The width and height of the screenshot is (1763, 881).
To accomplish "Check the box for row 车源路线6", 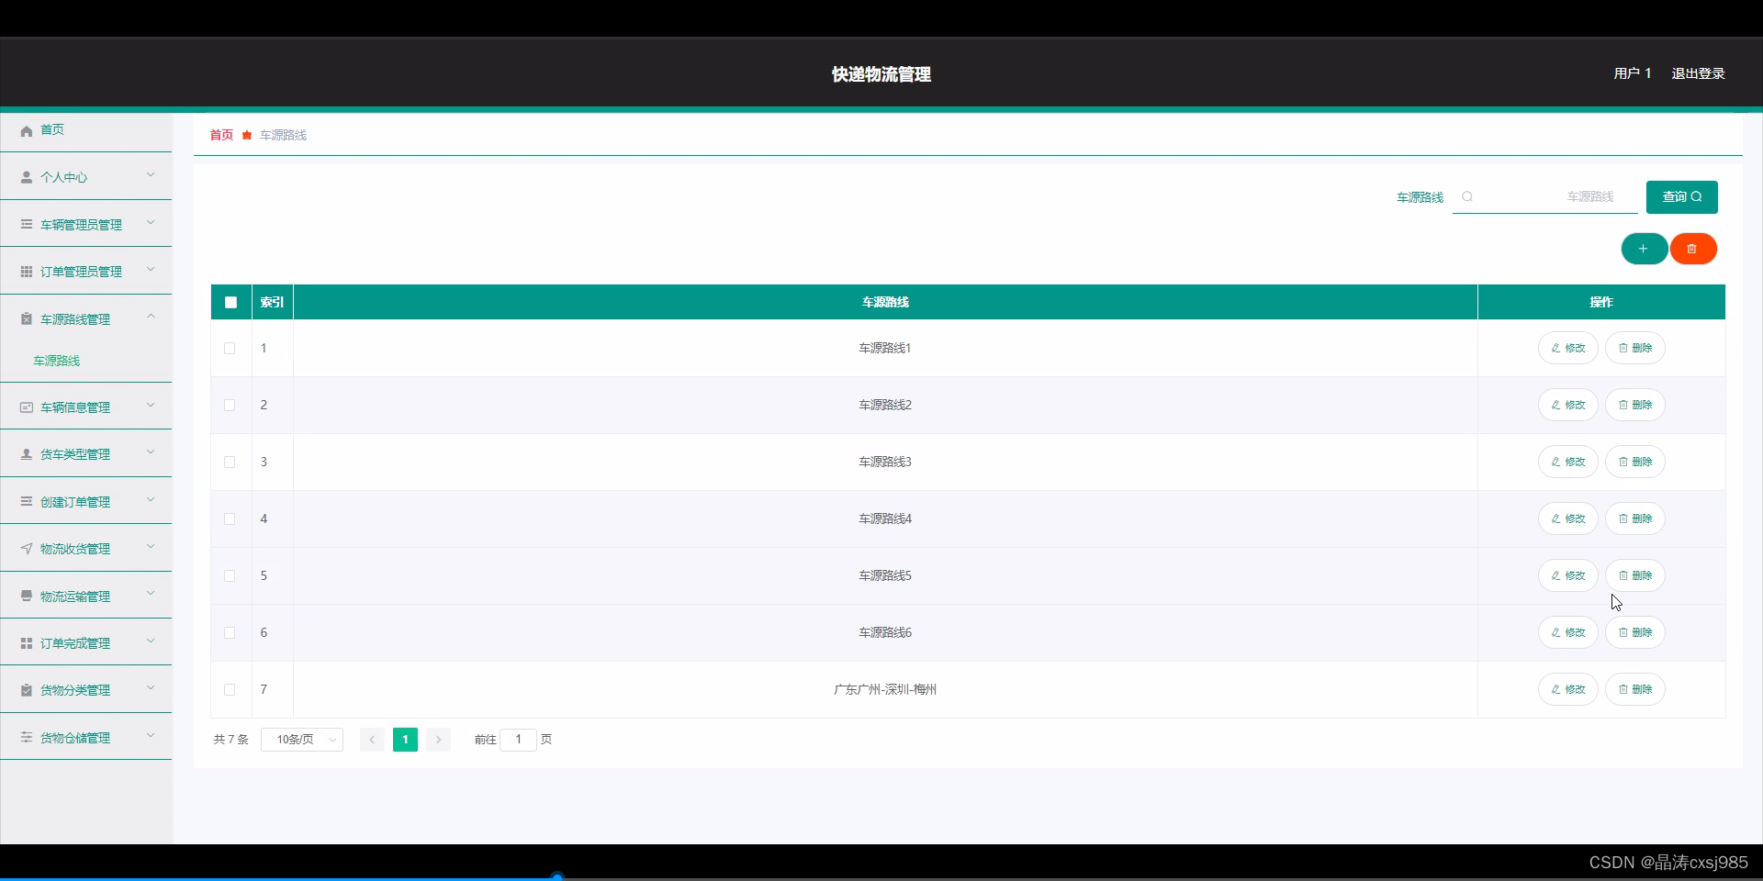I will 230,632.
